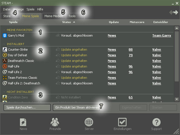Select the Team Fortress Classic game name
The height and width of the screenshot is (135, 180).
point(23,78)
